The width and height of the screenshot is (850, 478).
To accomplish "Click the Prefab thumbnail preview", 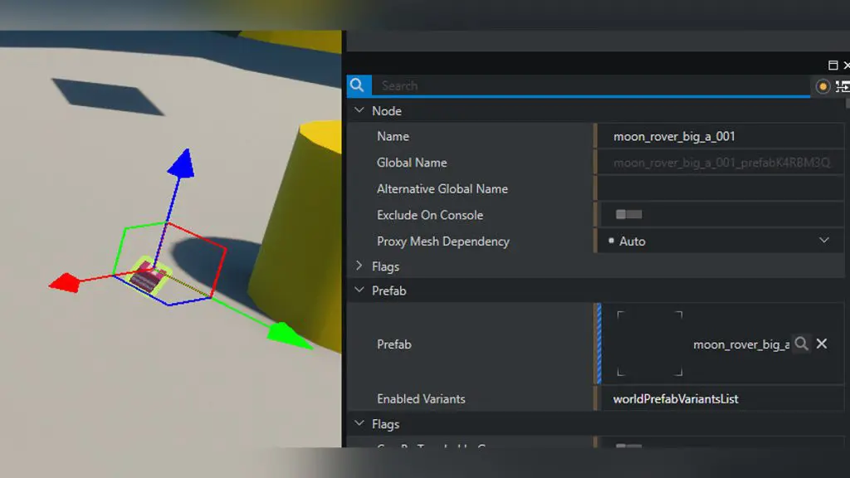I will [x=649, y=344].
